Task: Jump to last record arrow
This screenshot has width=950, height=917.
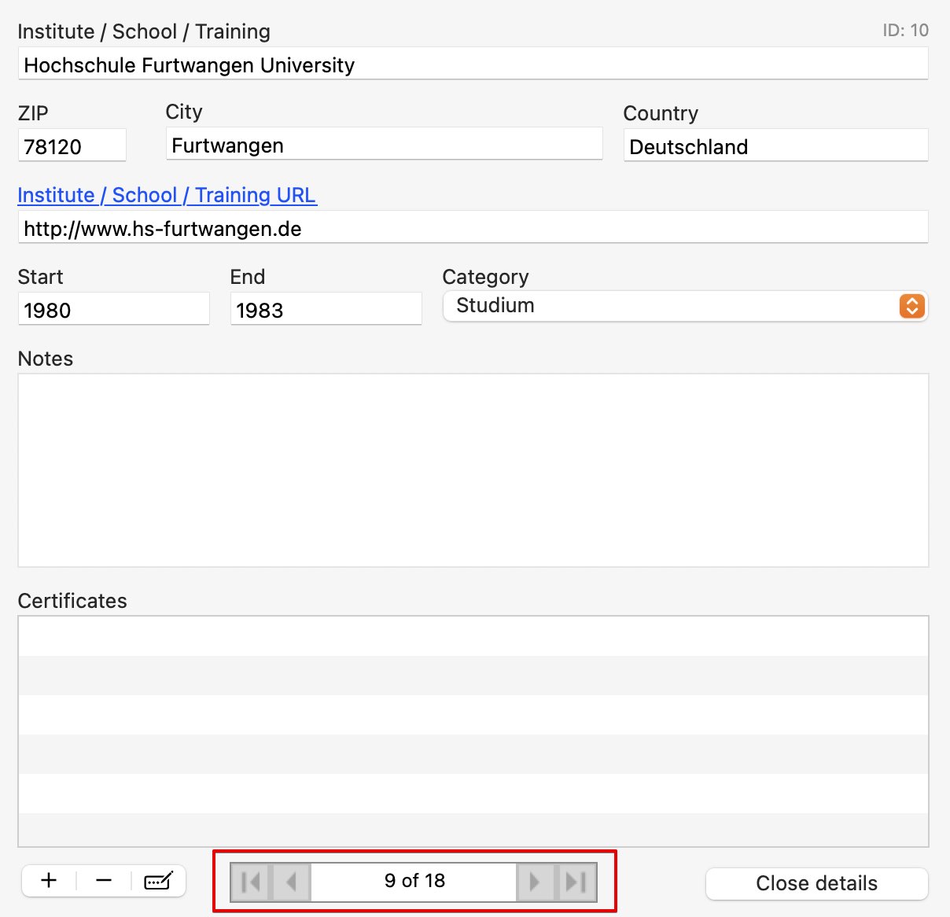Action: point(576,882)
